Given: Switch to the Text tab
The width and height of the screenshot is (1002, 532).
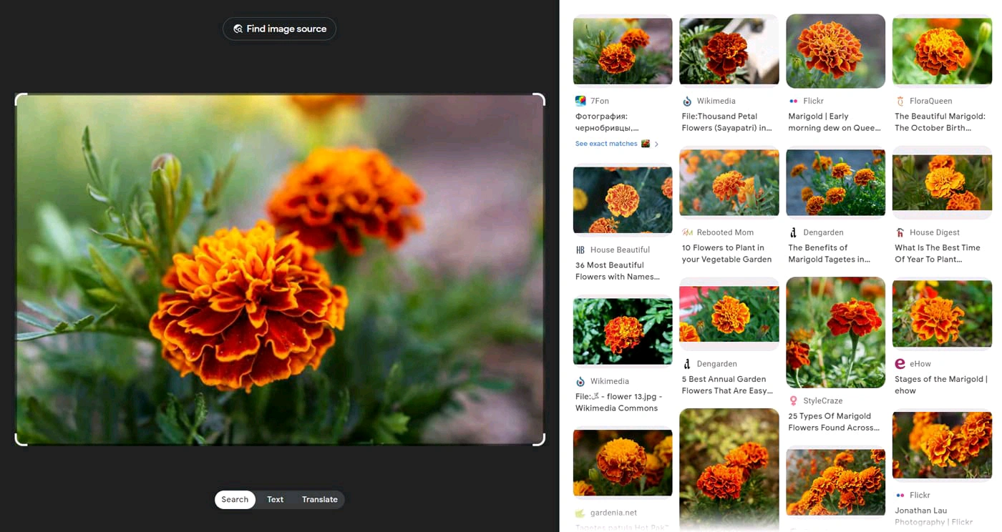Looking at the screenshot, I should [276, 499].
